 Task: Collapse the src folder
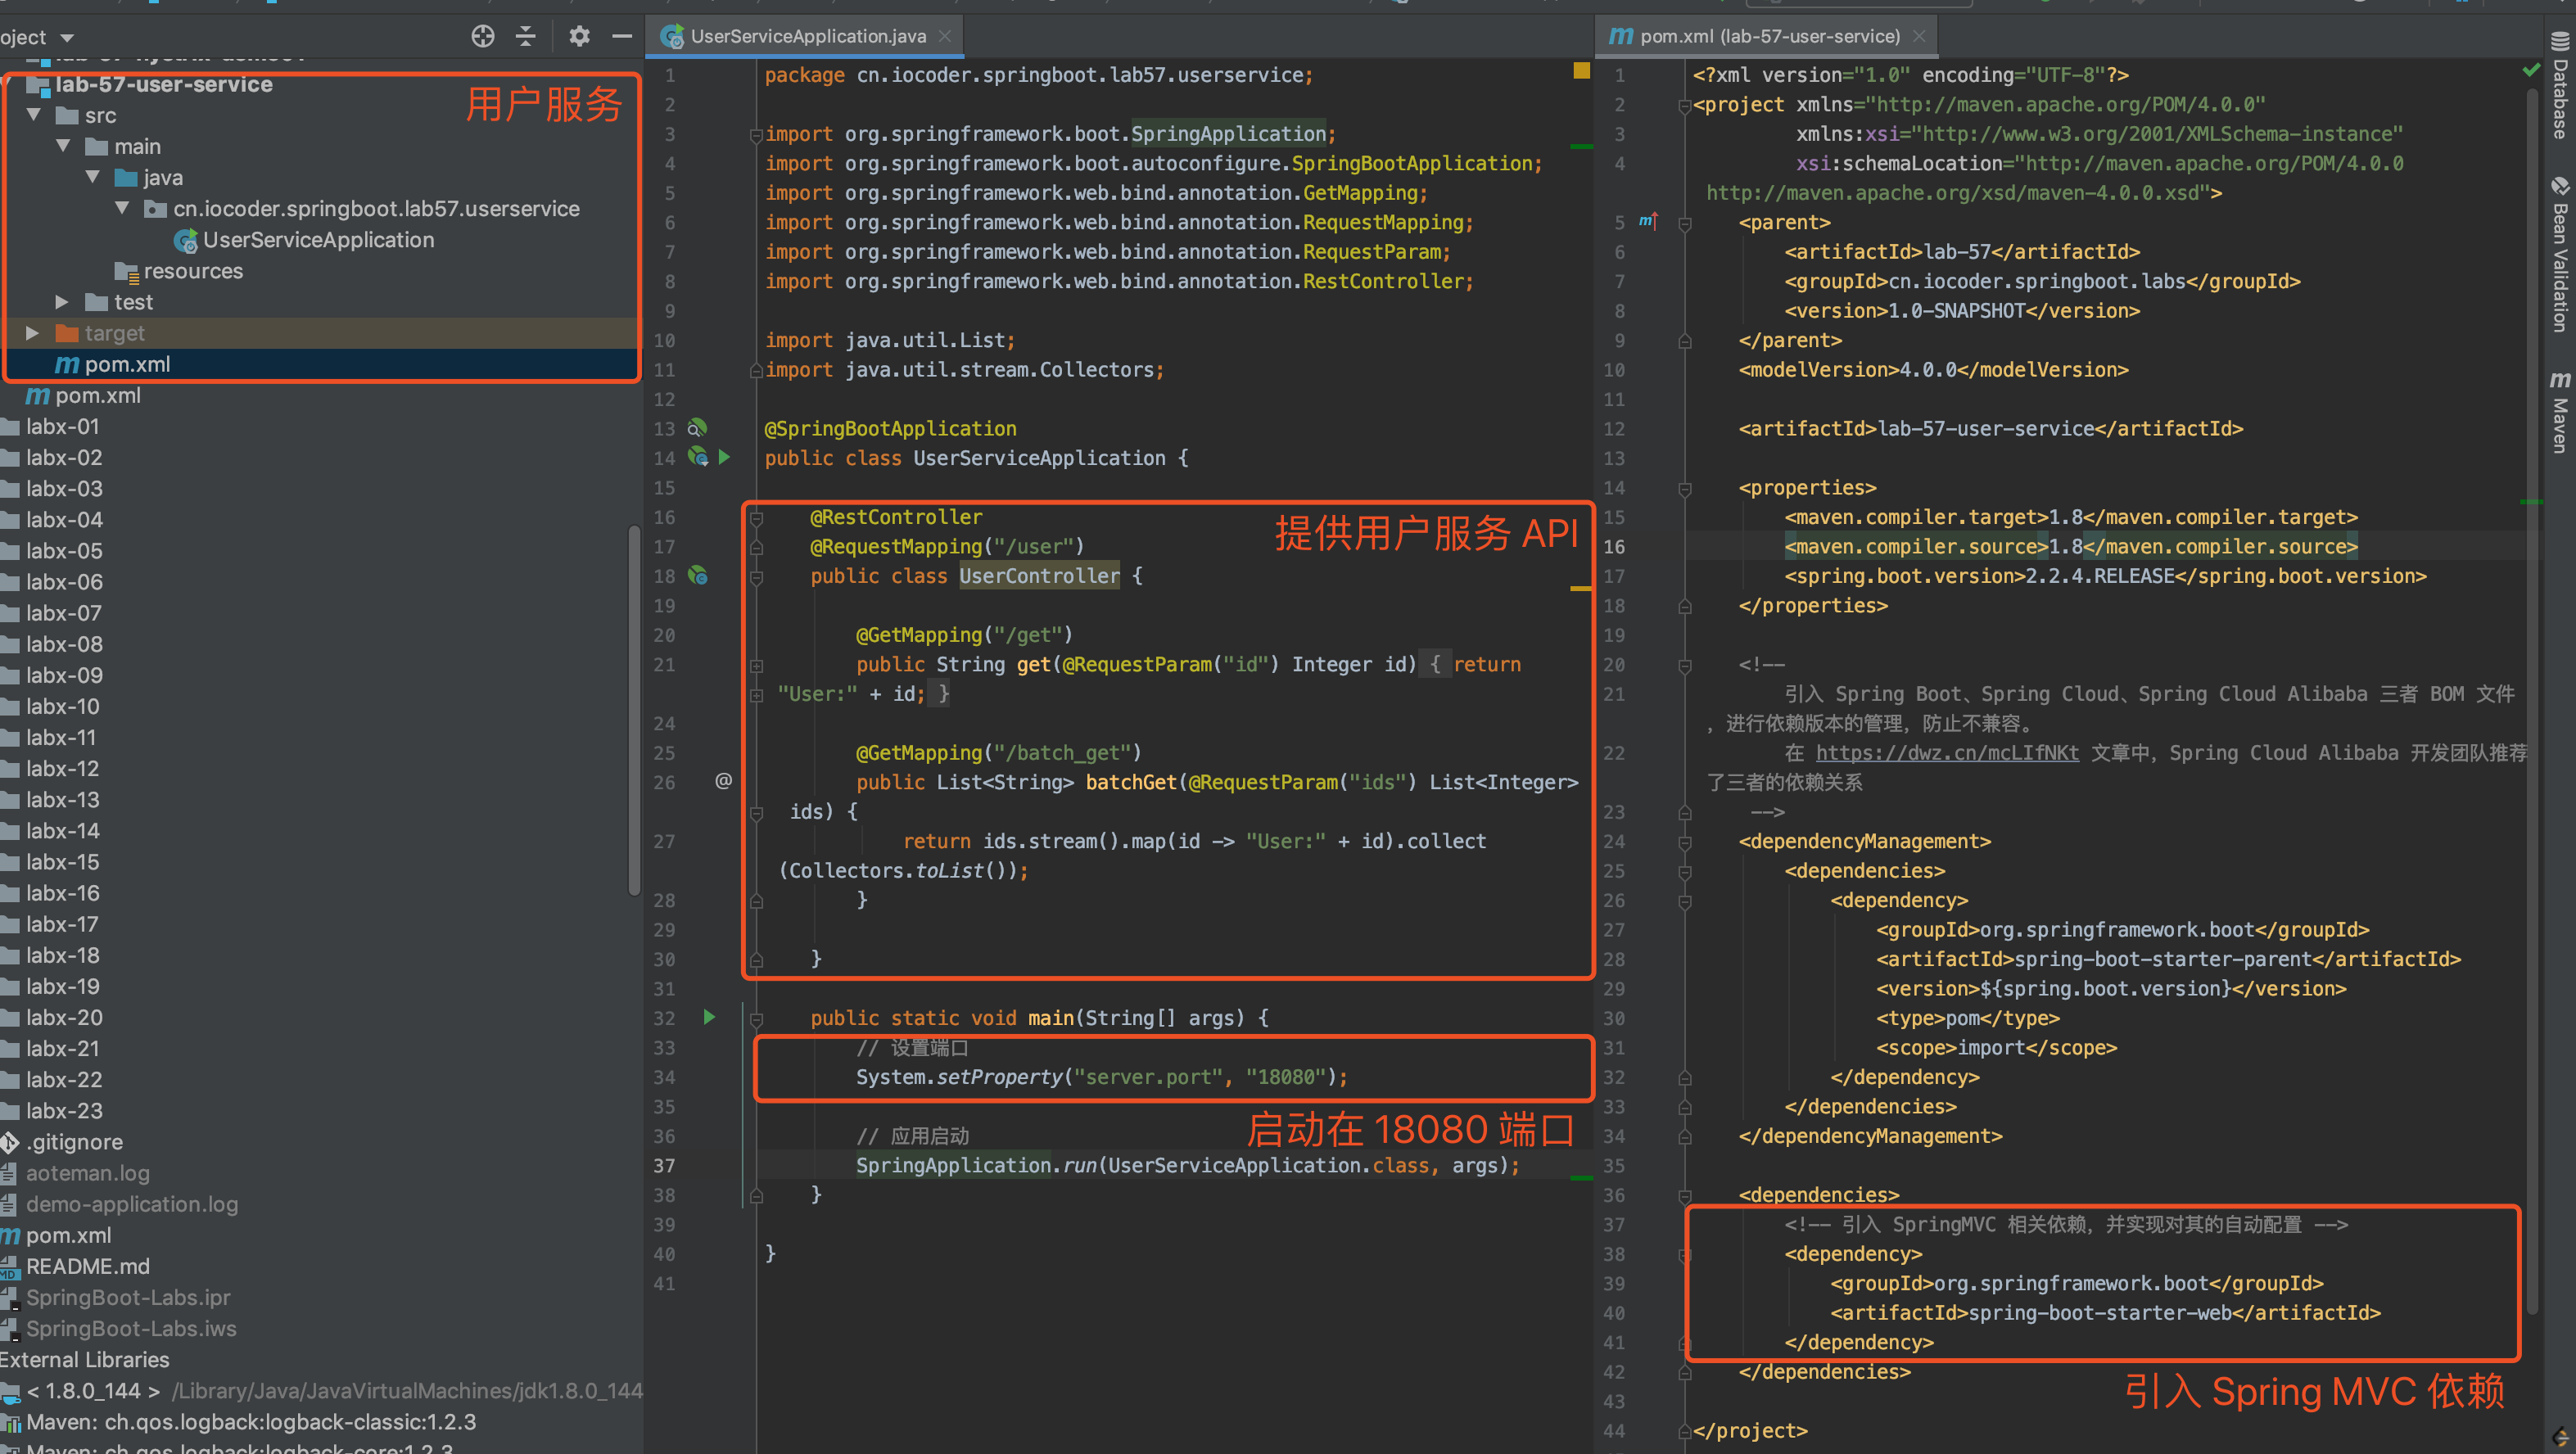[x=34, y=115]
